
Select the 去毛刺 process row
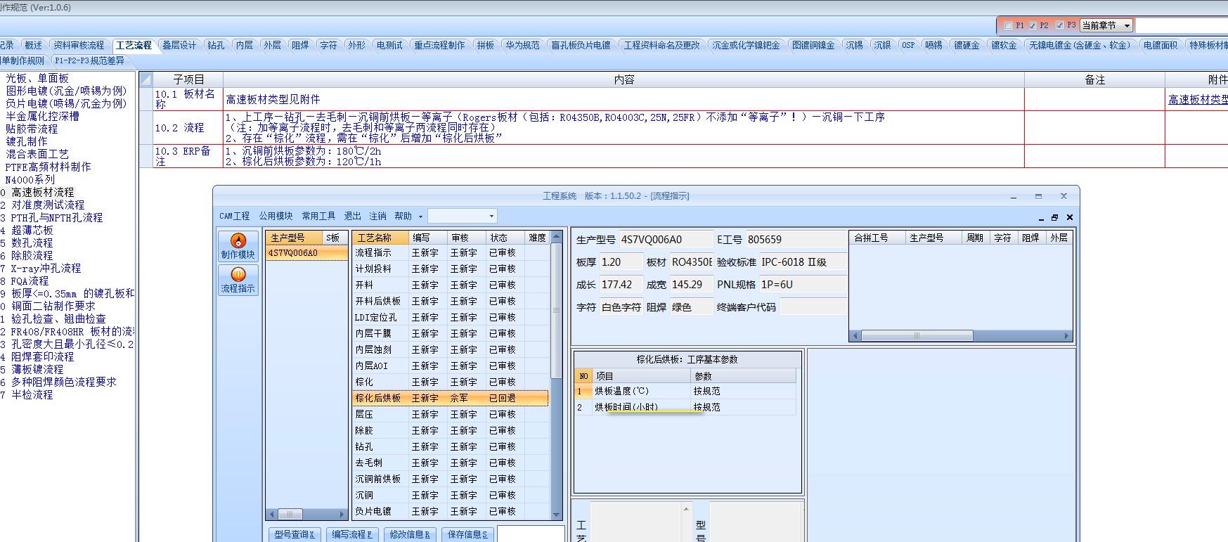click(x=451, y=463)
